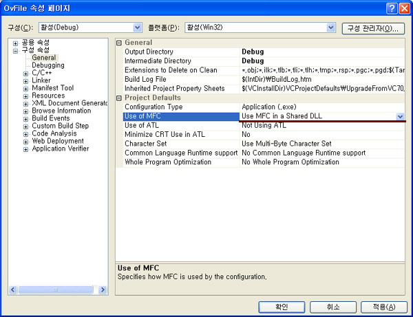This screenshot has height=317, width=413.
Task: Select General in the property tree
Action: [44, 58]
